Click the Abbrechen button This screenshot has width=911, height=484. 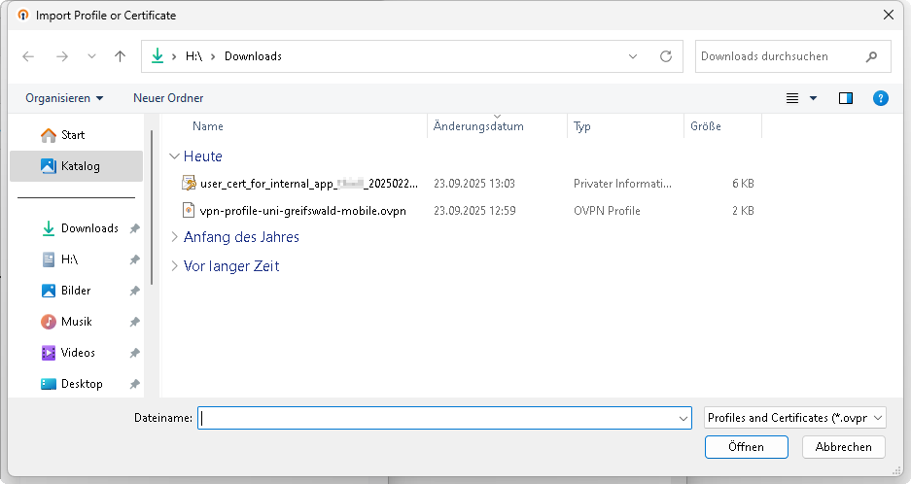[x=843, y=447]
